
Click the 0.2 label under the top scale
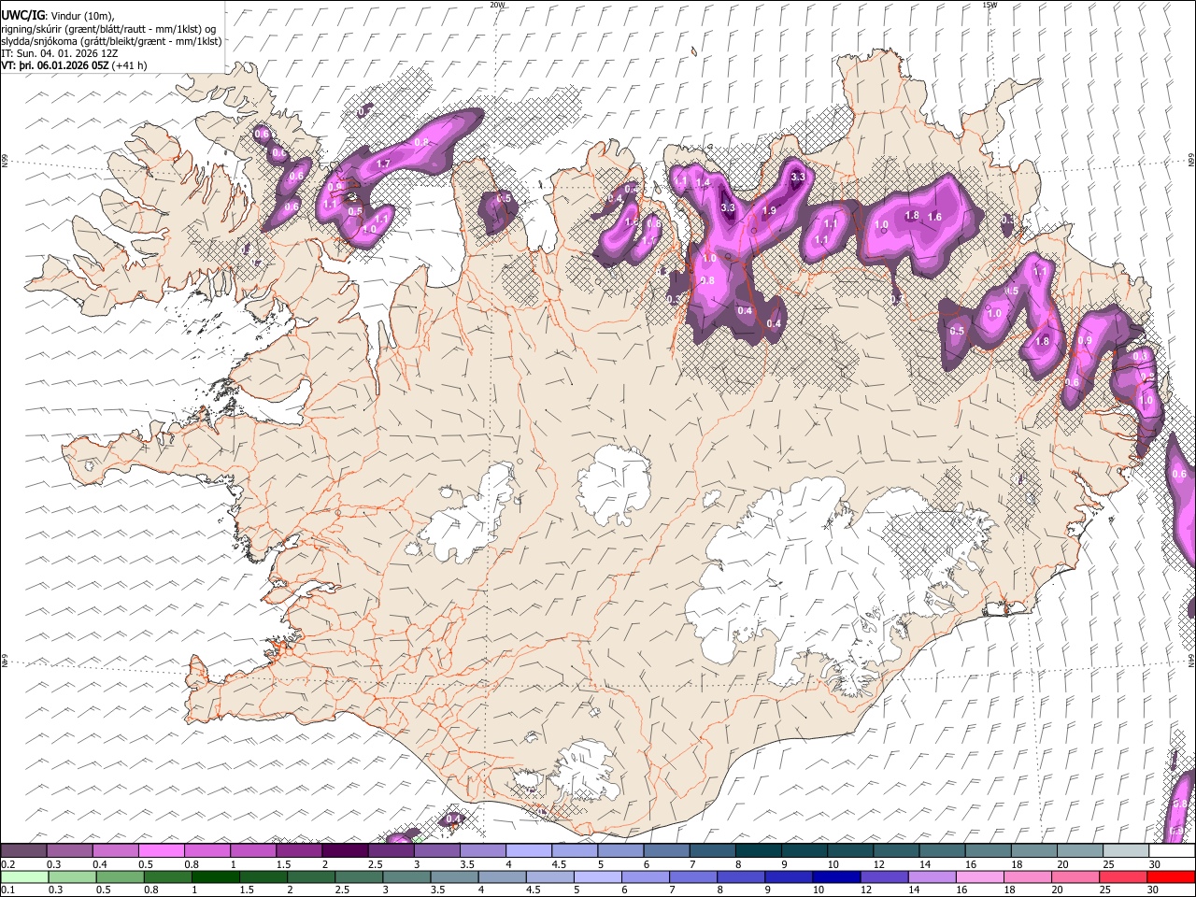[7, 864]
